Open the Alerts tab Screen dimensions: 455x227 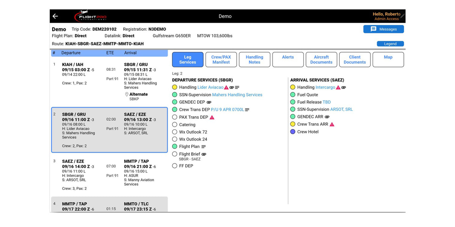click(288, 58)
